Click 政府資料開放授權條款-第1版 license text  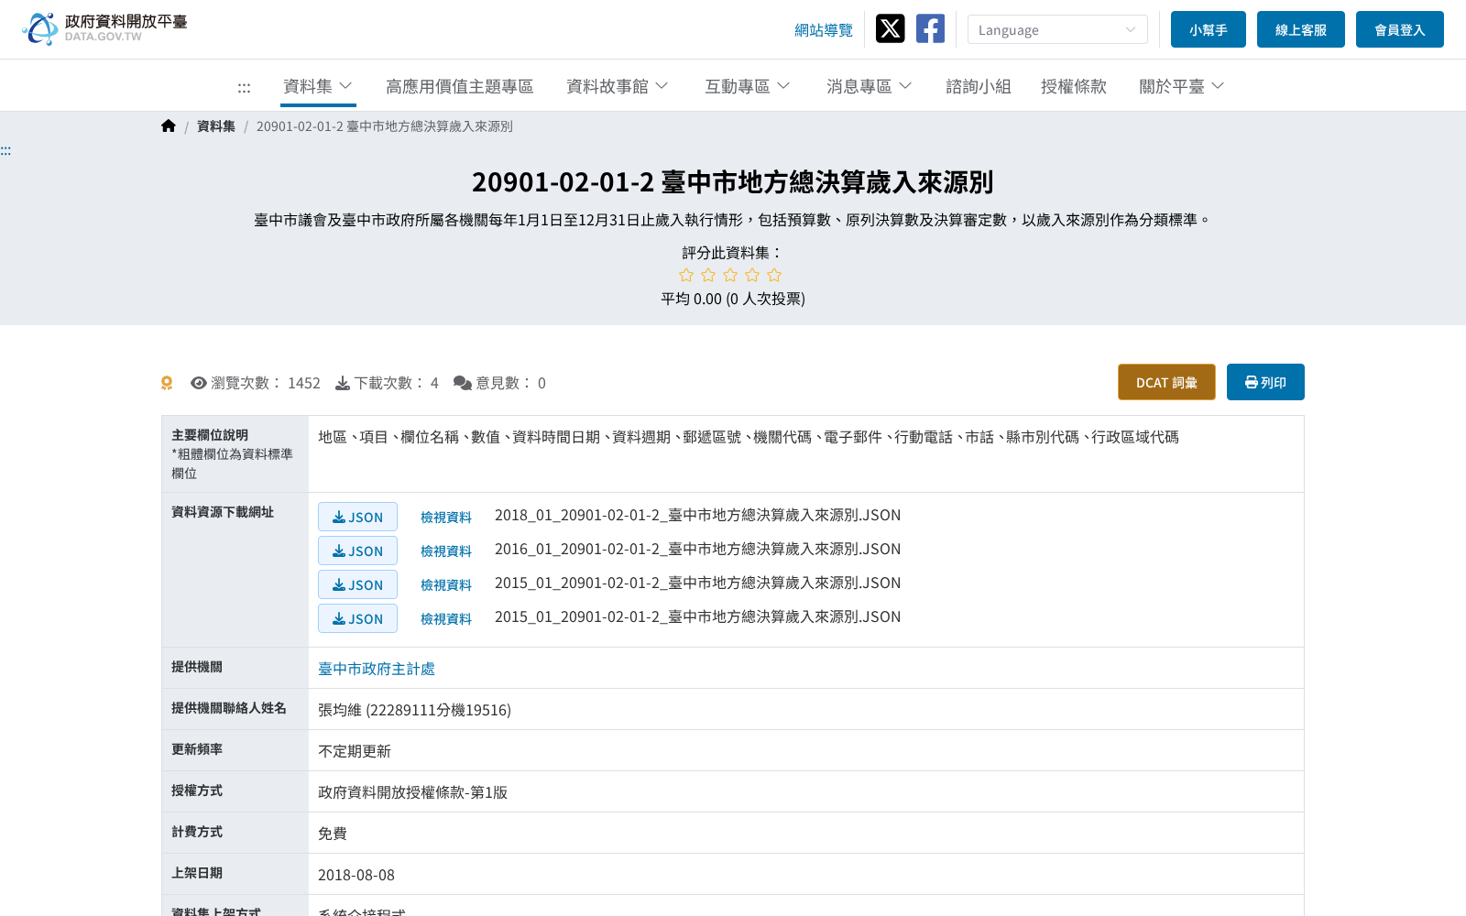pos(412,792)
